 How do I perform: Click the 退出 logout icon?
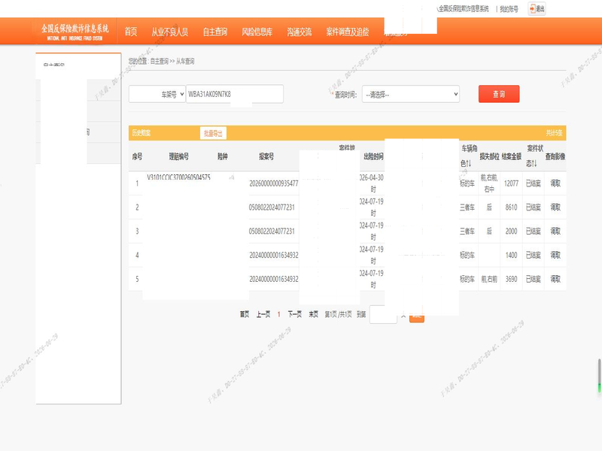click(537, 9)
